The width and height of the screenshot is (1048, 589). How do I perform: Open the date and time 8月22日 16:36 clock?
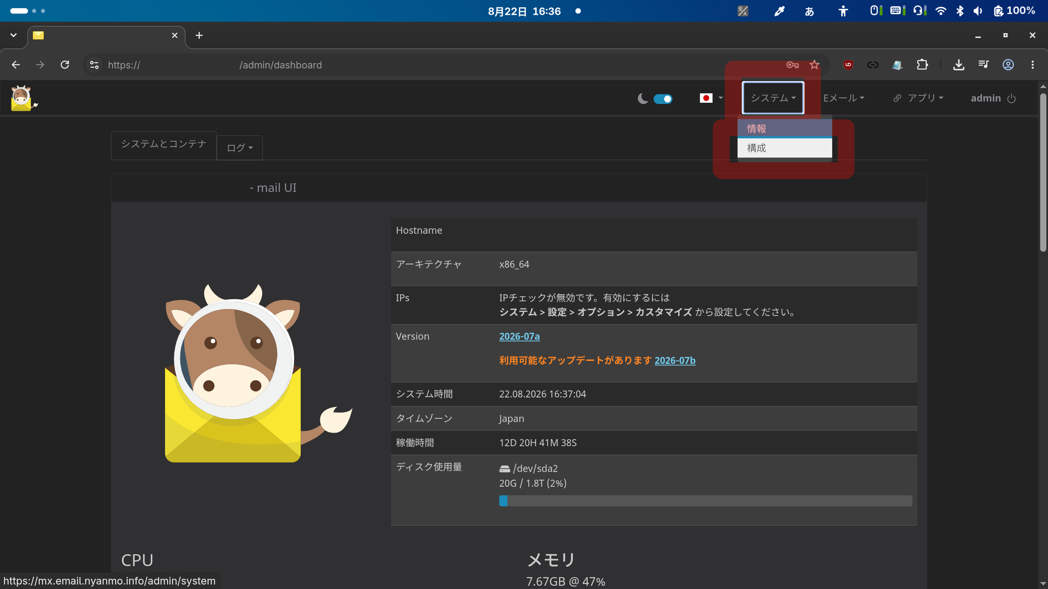(x=524, y=11)
